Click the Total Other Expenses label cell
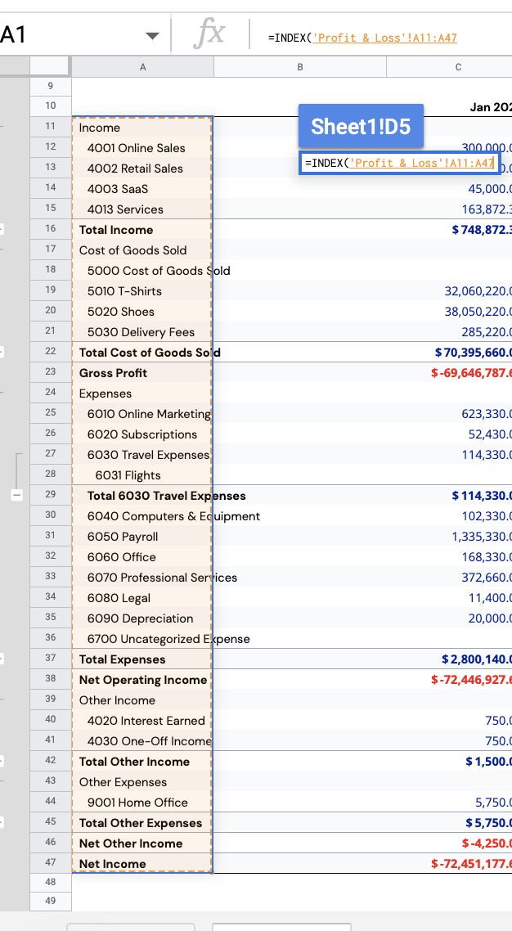 [x=142, y=823]
